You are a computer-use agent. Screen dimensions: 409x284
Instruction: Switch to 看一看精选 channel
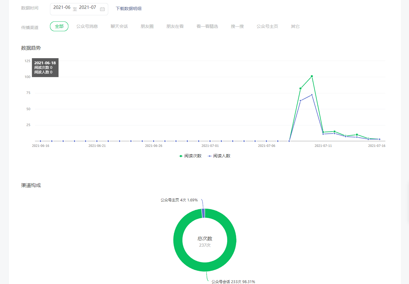click(x=207, y=26)
